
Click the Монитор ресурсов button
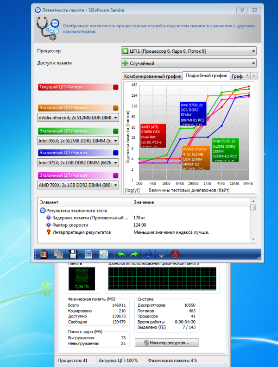point(167,342)
